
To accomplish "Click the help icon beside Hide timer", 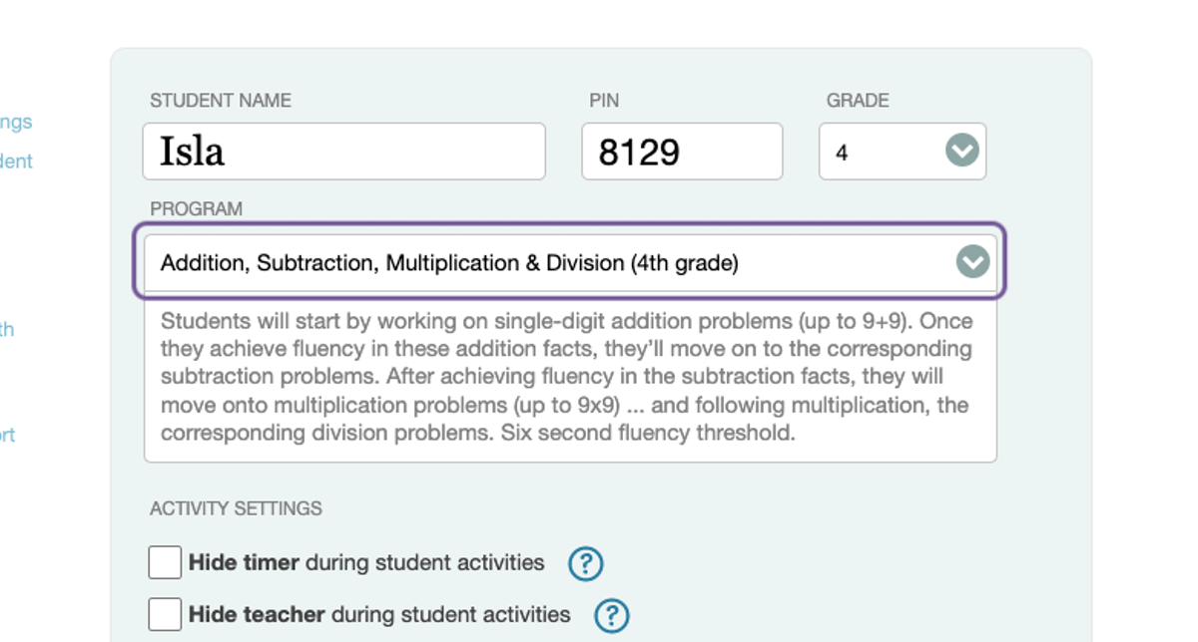I will (x=585, y=564).
